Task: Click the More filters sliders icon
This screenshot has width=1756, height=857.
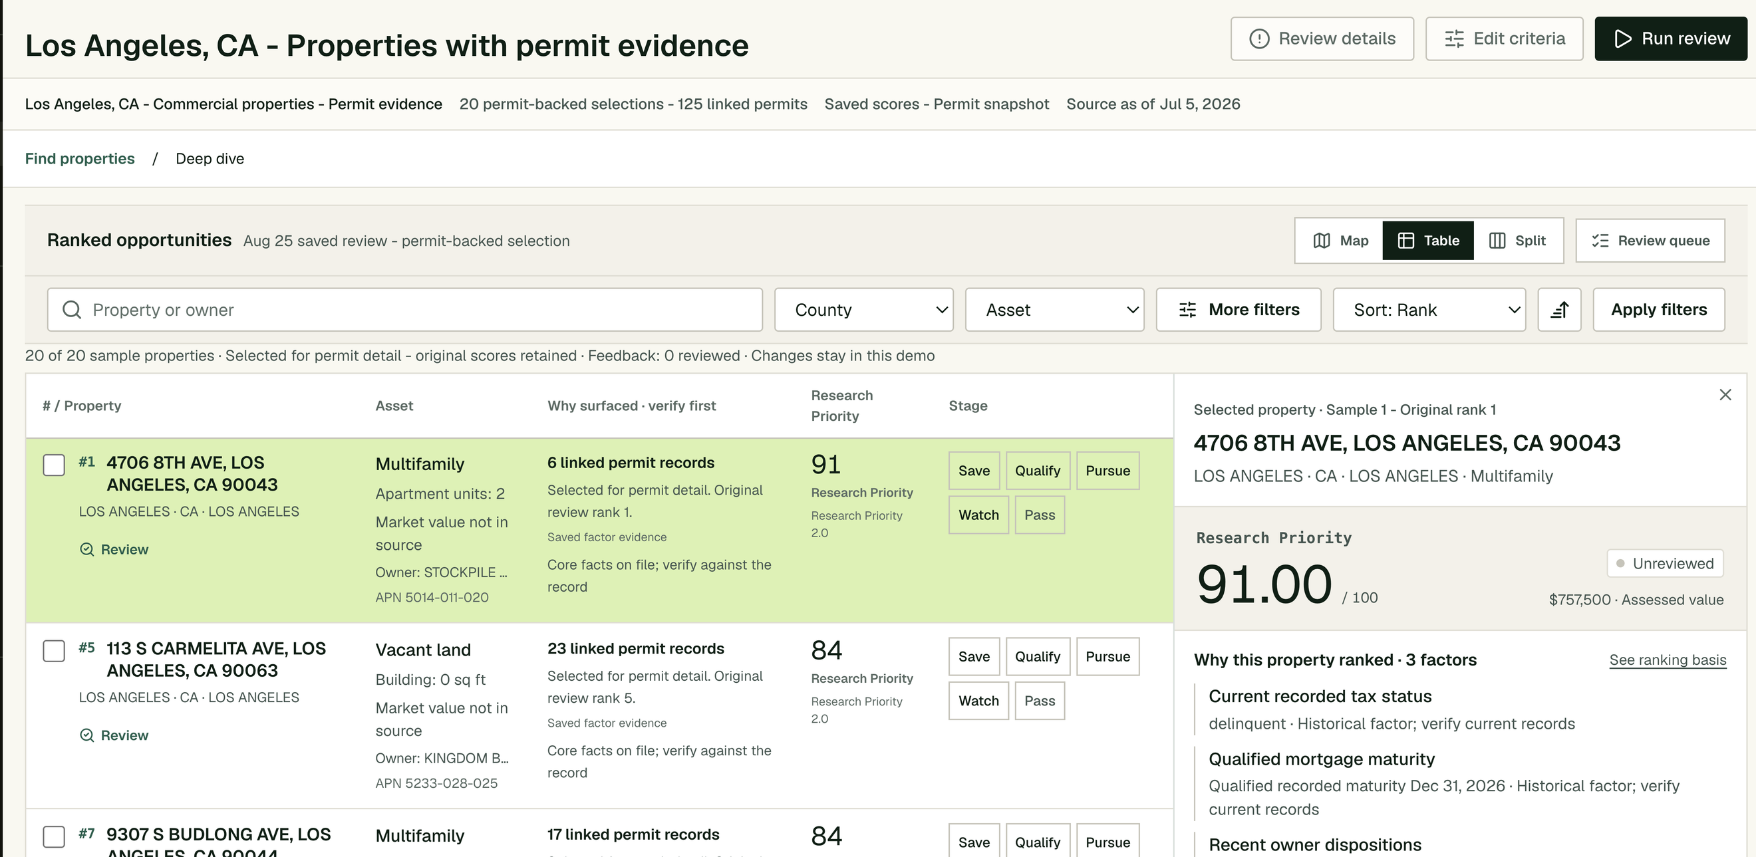Action: [1187, 310]
